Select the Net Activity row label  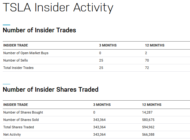pos(12,134)
